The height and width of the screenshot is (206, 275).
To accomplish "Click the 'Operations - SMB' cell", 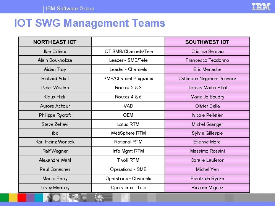I will 128,169.
